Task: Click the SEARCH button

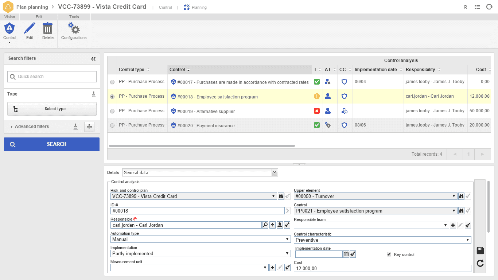Action: 52,144
